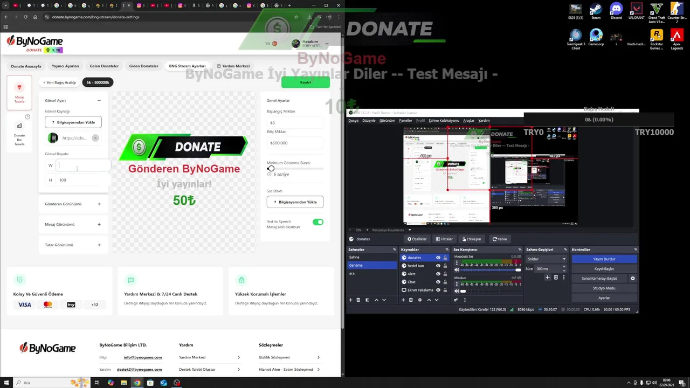Delete the selected scene in OBS Sahneler
Viewport: 690px width, 388px height.
coord(358,300)
